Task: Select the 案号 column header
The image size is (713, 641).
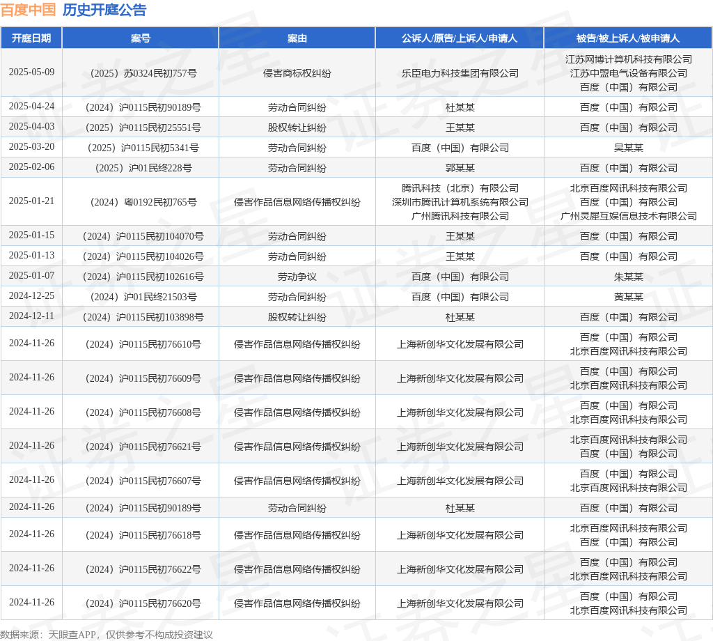Action: click(141, 38)
